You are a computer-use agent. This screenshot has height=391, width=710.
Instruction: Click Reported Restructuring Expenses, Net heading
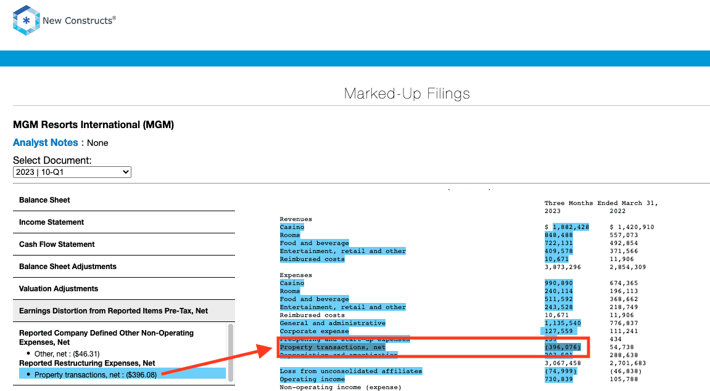(x=87, y=363)
